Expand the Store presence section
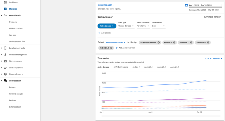Image resolution: width=225 pixels, height=121 pixels. click(2, 61)
